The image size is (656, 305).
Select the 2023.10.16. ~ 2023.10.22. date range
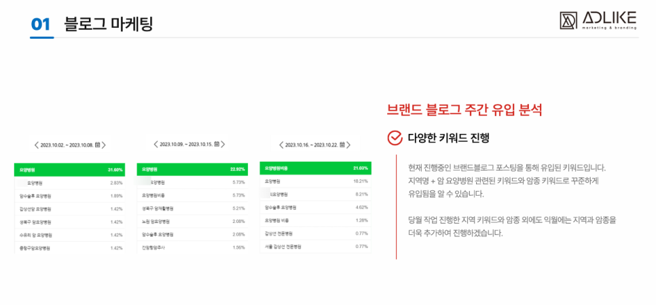312,145
